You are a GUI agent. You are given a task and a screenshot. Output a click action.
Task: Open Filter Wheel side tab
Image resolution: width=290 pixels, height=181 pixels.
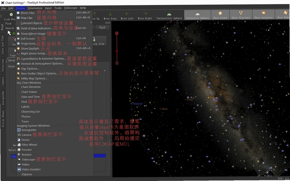3,119
